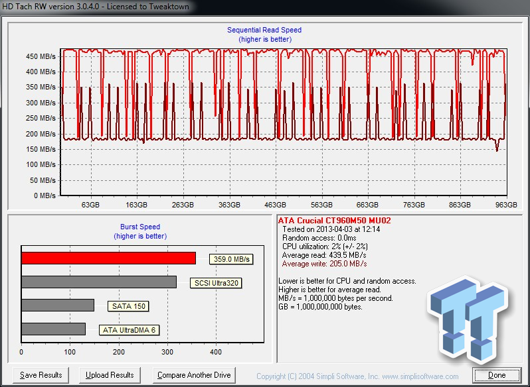The width and height of the screenshot is (530, 387).
Task: Click the 63GB axis label
Action: (90, 205)
